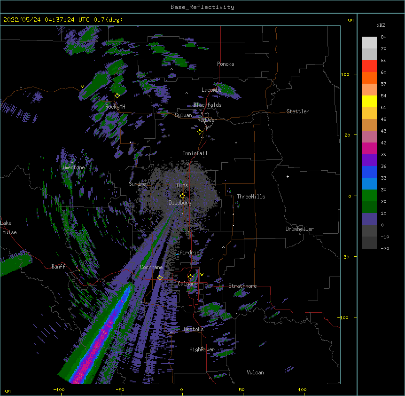Pick the yellow 51-54 dBZ legend swatch
Image resolution: width=405 pixels, height=396 pixels.
coord(369,101)
